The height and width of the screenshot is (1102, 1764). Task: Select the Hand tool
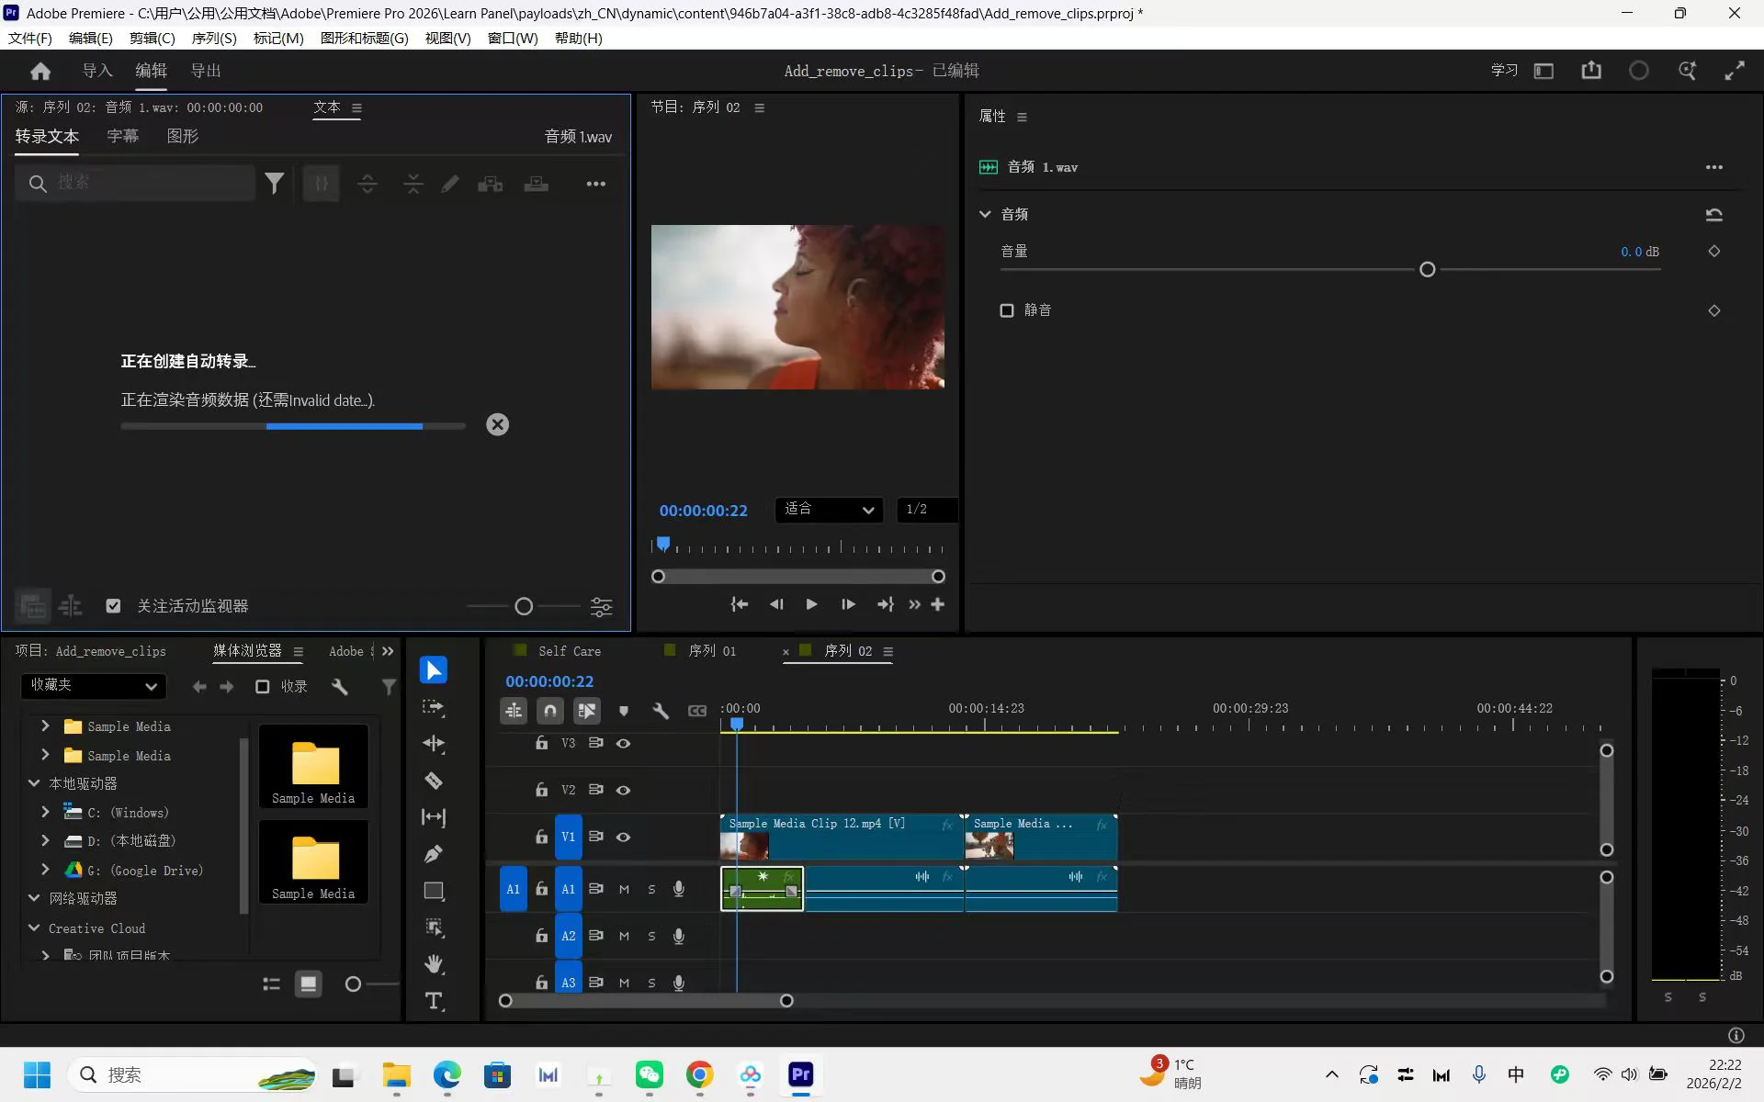tap(434, 963)
